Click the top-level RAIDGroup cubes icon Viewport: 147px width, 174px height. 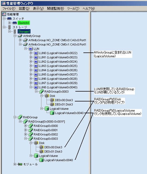point(20,117)
